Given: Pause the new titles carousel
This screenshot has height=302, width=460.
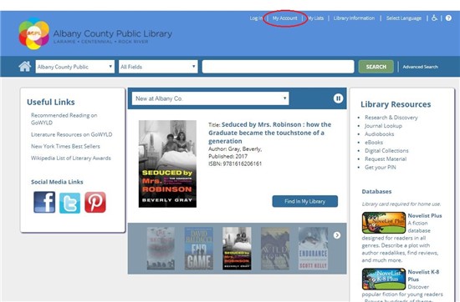Looking at the screenshot, I should 338,98.
